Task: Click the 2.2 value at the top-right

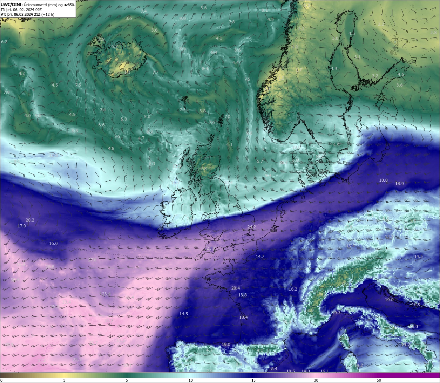Action: 381,24
